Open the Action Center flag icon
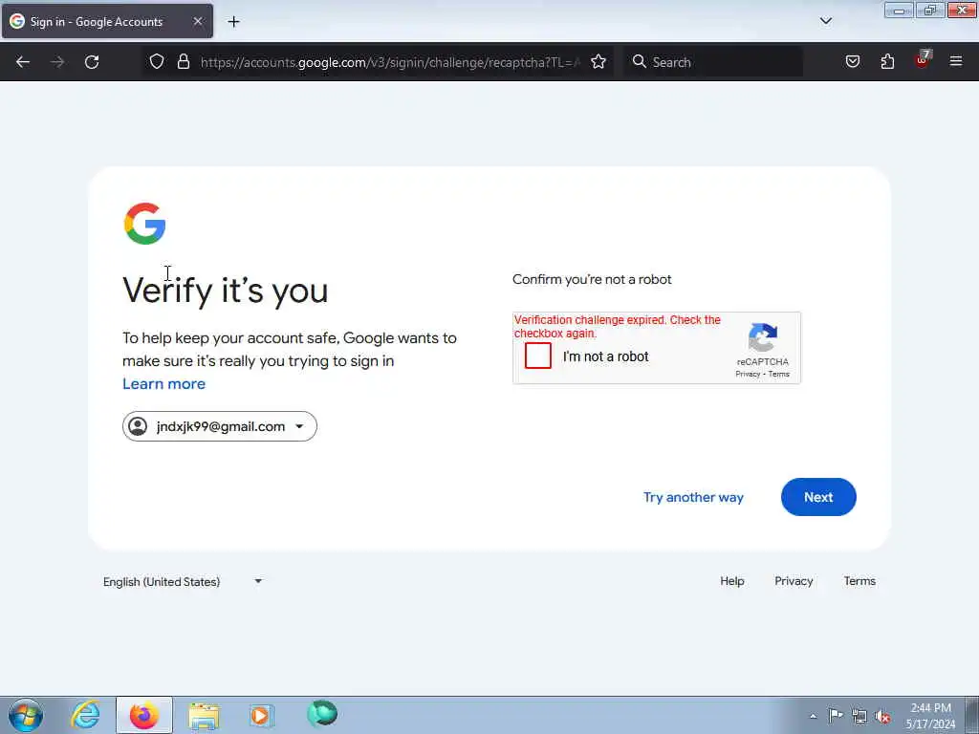This screenshot has width=979, height=734. coord(836,715)
